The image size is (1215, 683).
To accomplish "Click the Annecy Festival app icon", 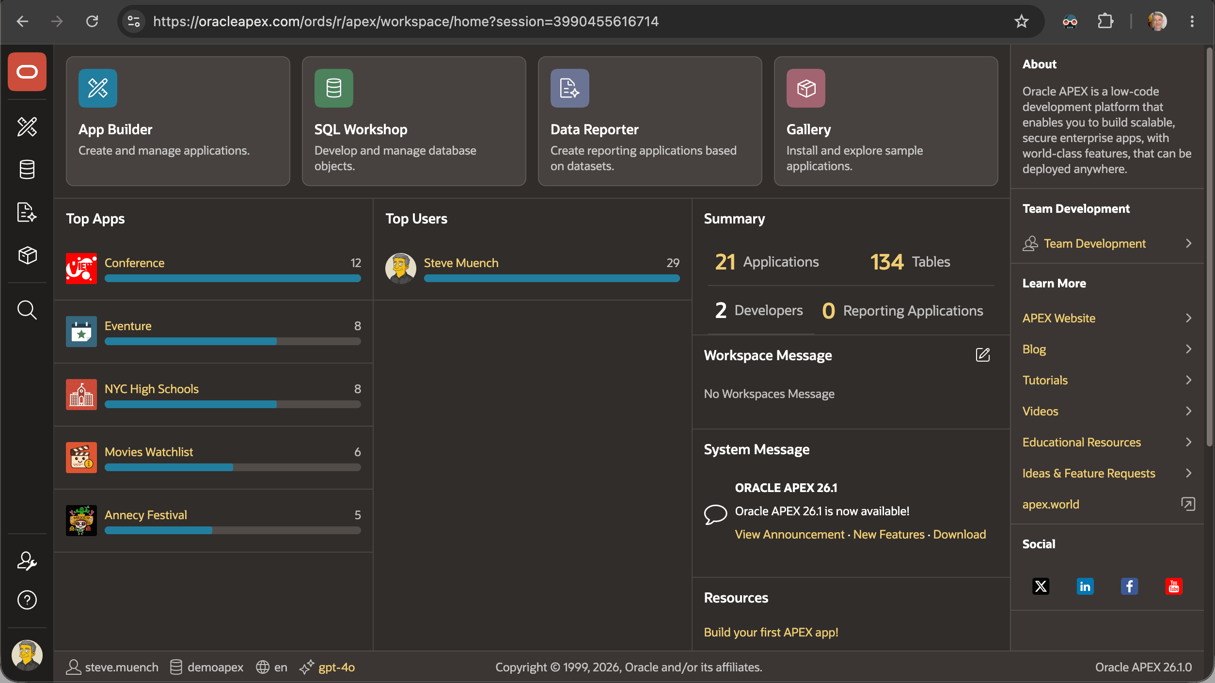I will pos(81,521).
